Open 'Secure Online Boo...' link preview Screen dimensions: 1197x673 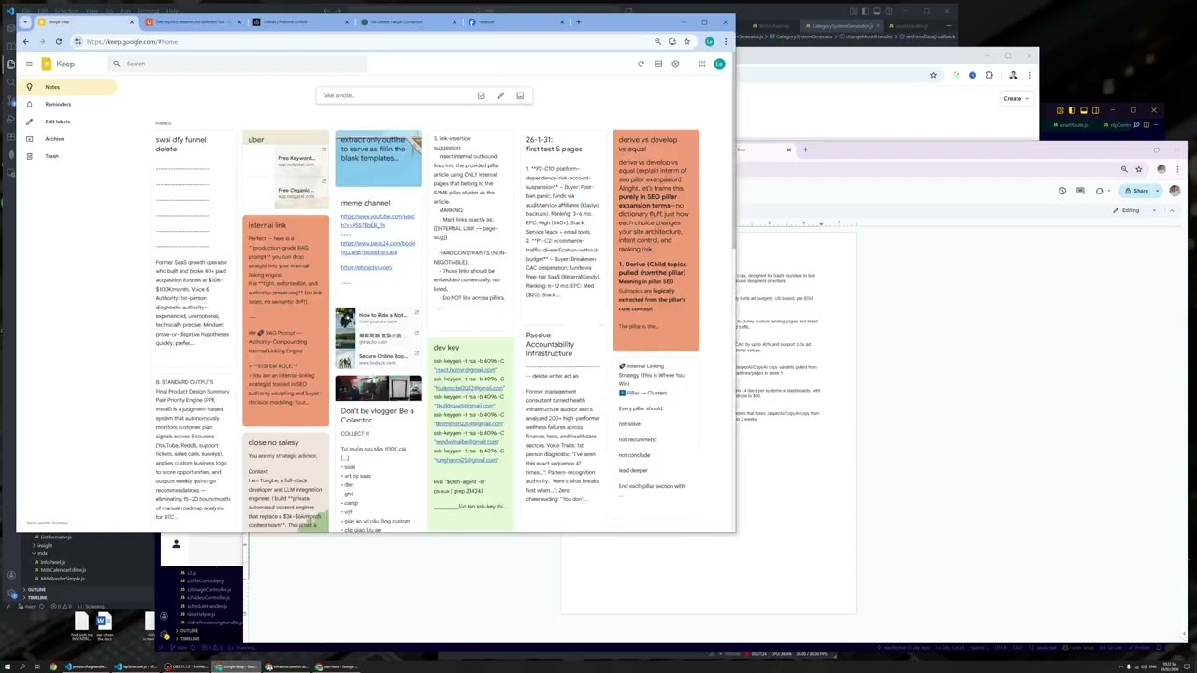378,359
